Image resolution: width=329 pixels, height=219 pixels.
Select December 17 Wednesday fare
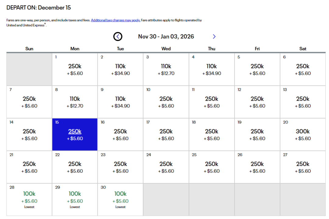coord(166,134)
